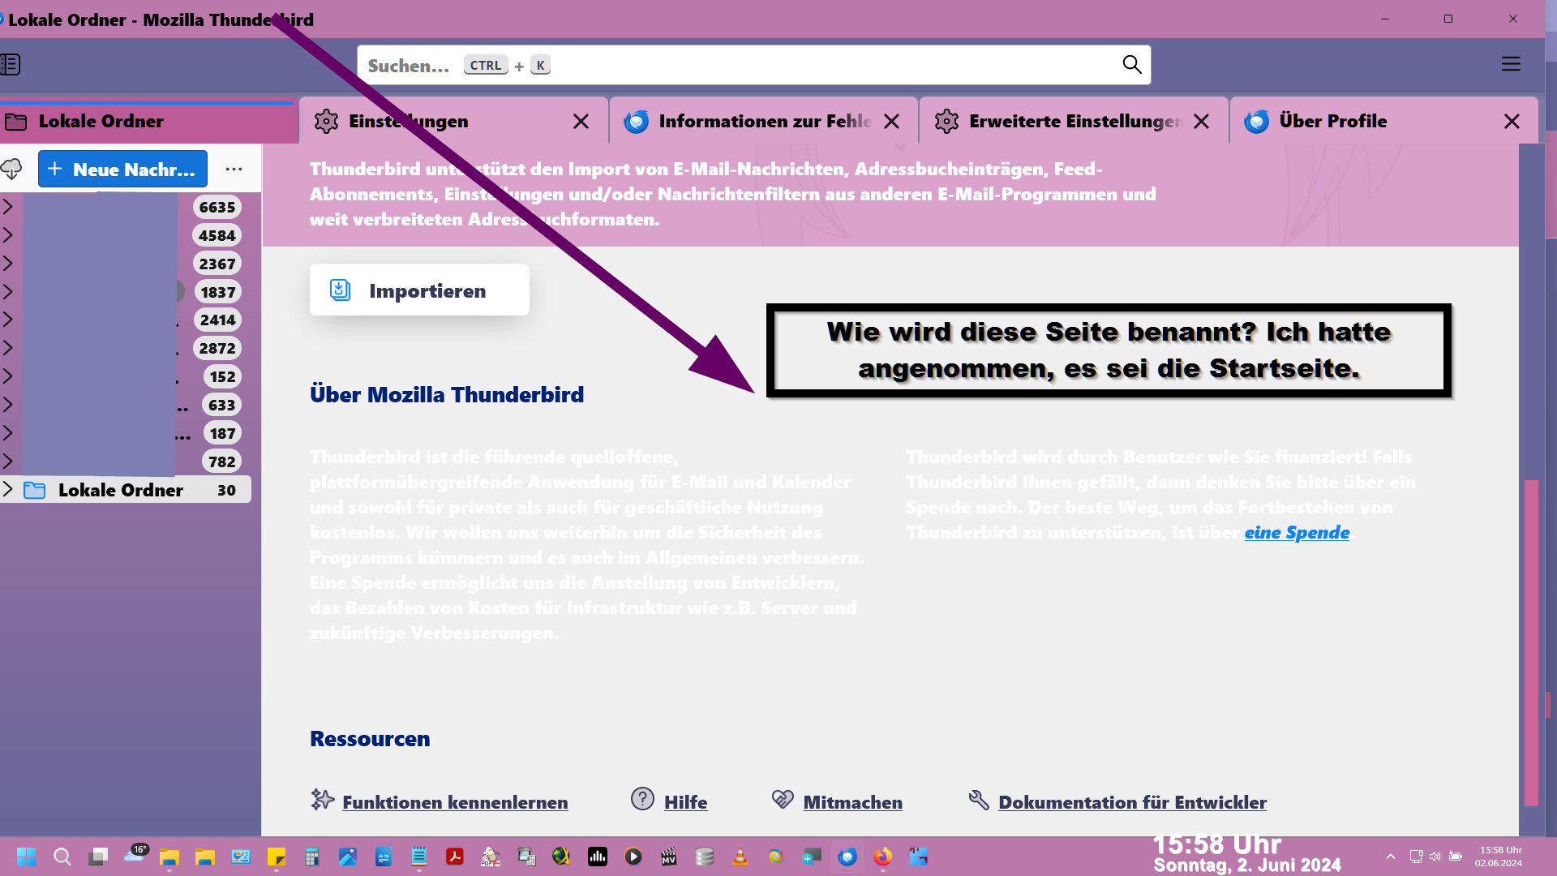Viewport: 1557px width, 876px height.
Task: Click the Neue Nachricht button
Action: tap(122, 169)
